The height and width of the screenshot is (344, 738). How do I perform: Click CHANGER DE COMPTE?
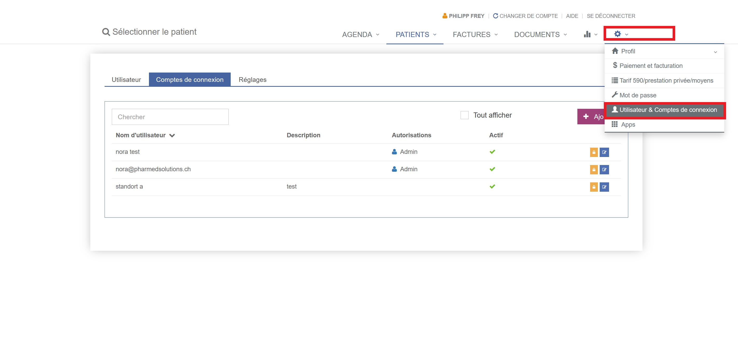point(525,16)
